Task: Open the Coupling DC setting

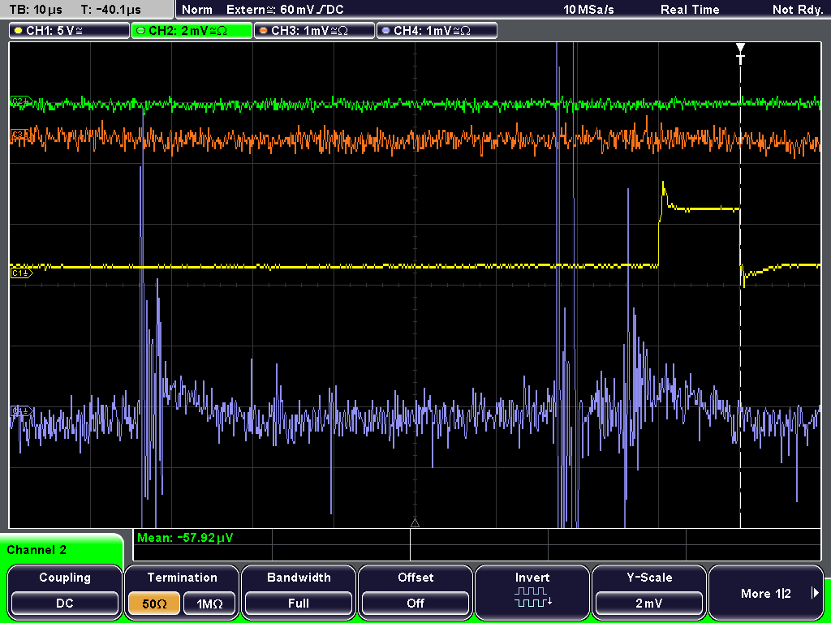Action: [65, 592]
